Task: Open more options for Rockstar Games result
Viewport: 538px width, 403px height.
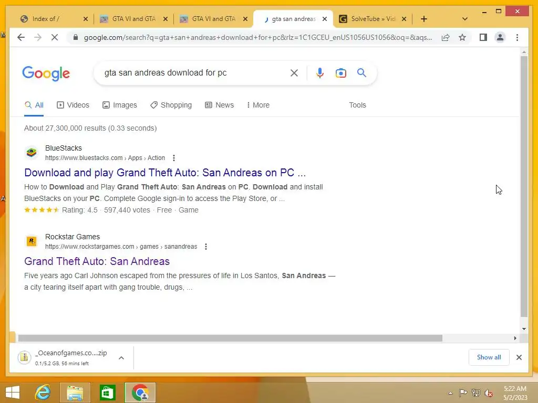Action: pyautogui.click(x=206, y=247)
